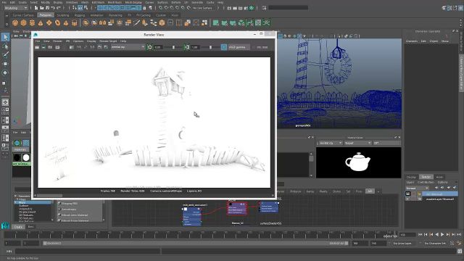
Task: Create a polygon pipe from the shelf
Action: [74, 22]
